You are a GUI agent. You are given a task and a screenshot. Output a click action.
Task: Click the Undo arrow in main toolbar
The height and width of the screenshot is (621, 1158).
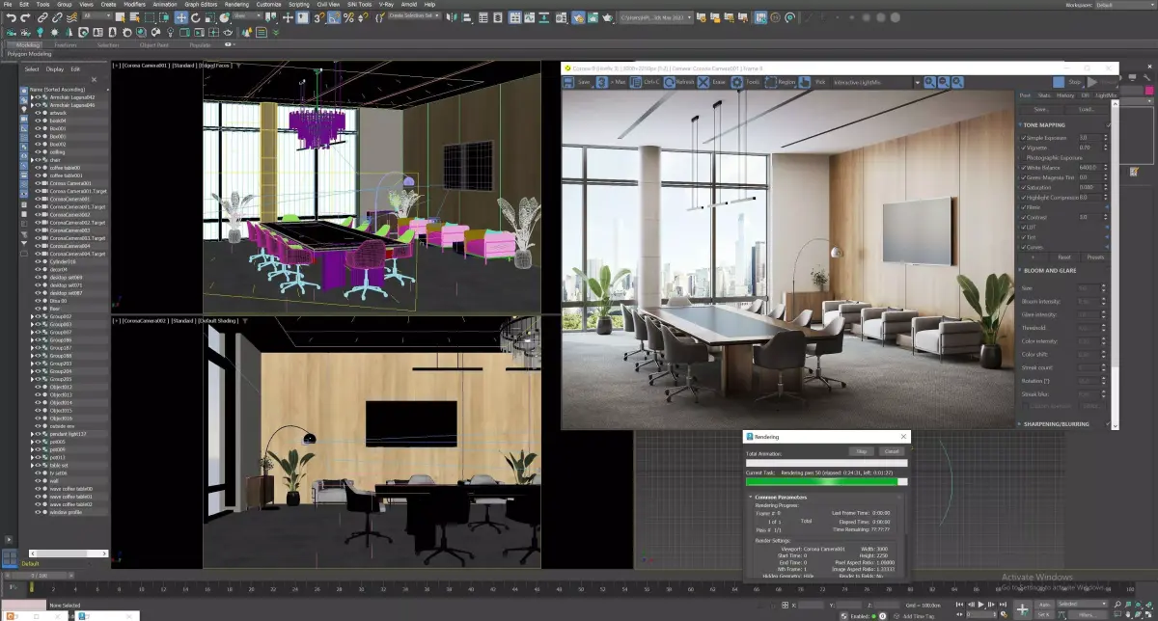coord(12,18)
